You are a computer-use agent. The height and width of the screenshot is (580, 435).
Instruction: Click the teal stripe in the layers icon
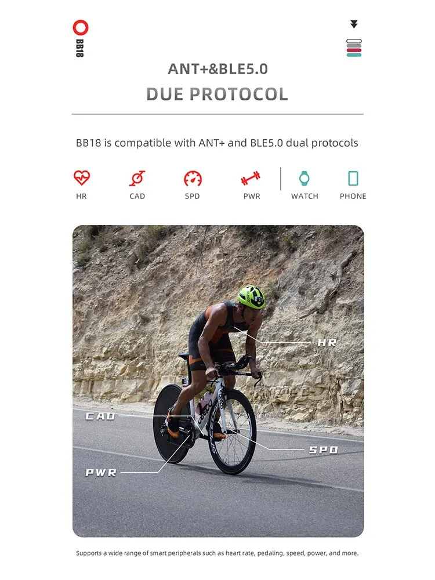click(354, 55)
